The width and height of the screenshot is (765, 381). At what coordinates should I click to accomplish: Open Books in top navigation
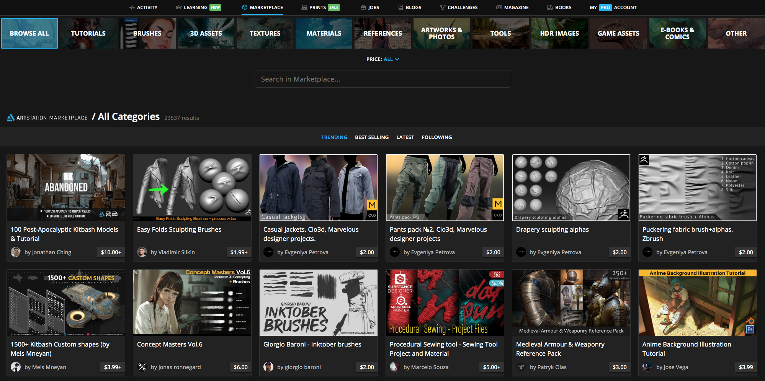point(559,7)
